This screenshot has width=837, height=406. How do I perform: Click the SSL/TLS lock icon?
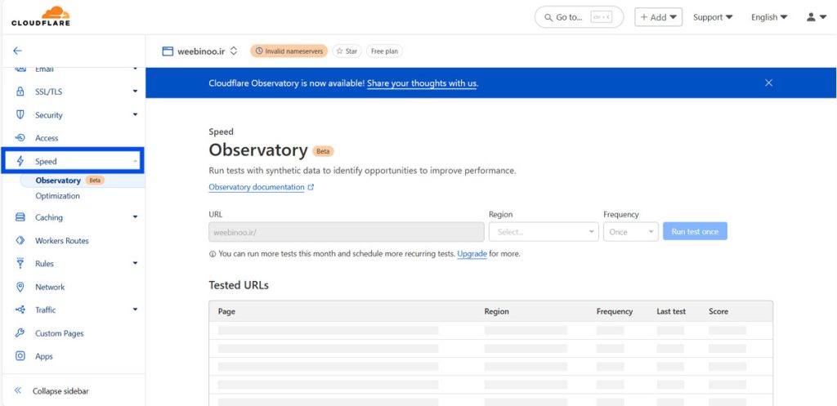[20, 91]
